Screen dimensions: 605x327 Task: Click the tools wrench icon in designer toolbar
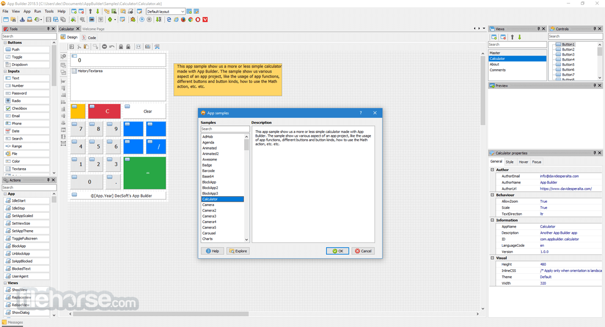(157, 47)
